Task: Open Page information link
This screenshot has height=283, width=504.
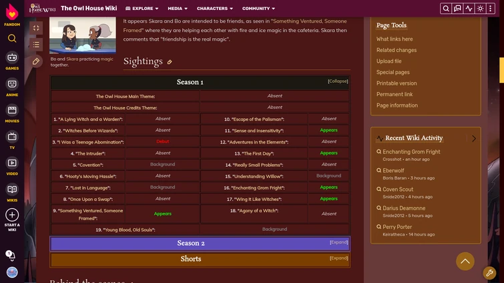Action: 397,105
